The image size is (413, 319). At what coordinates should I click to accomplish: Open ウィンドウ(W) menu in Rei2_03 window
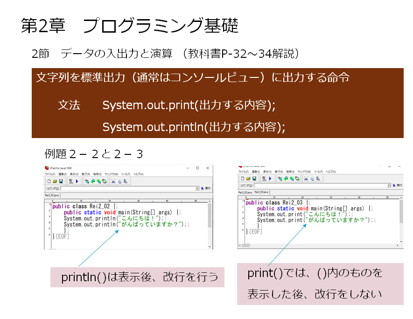pyautogui.click(x=304, y=172)
